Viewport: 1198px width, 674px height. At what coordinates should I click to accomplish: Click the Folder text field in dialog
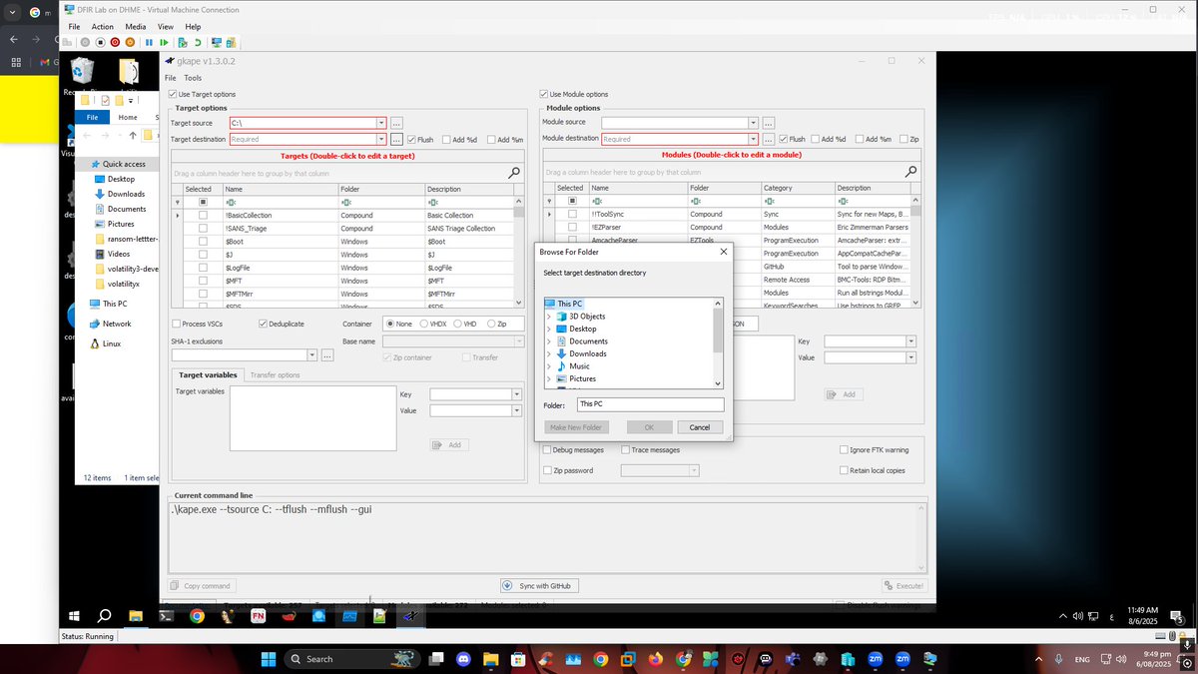coord(650,404)
